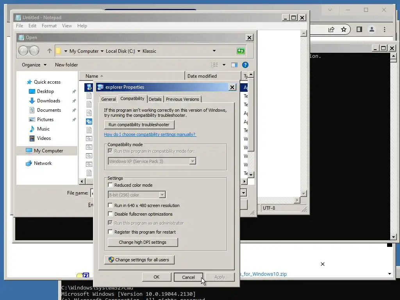Switch to the Details tab
The width and height of the screenshot is (400, 300).
pyautogui.click(x=155, y=99)
